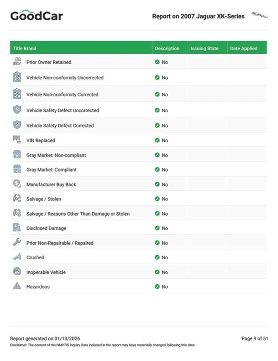This screenshot has height=361, width=278.
Task: Click the Crushed vehicle icon
Action: pyautogui.click(x=17, y=257)
